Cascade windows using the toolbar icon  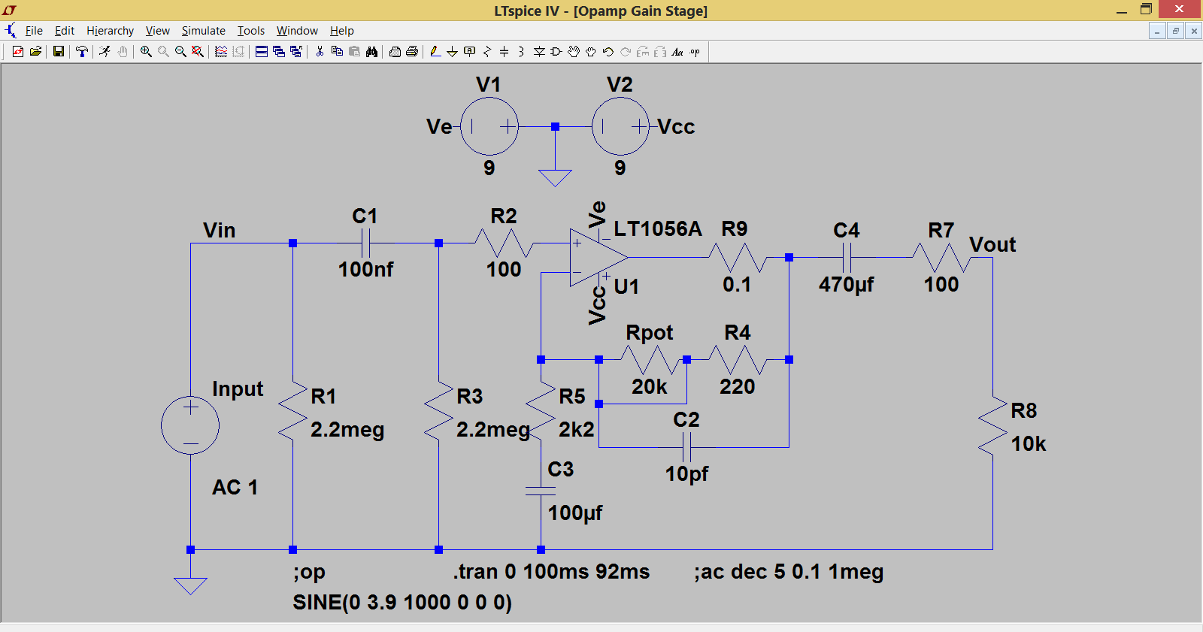coord(279,52)
